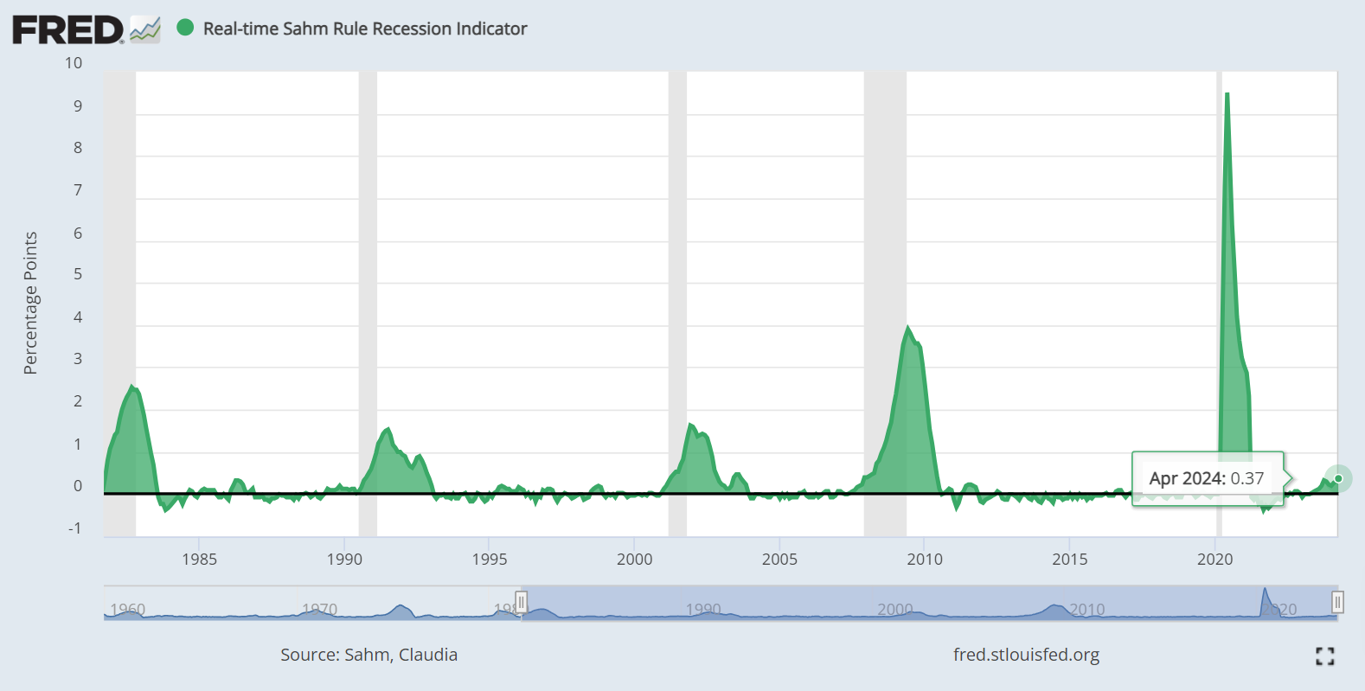Image resolution: width=1365 pixels, height=691 pixels.
Task: Click the Apr 2024: 0.37 tooltip box
Action: 1206,478
